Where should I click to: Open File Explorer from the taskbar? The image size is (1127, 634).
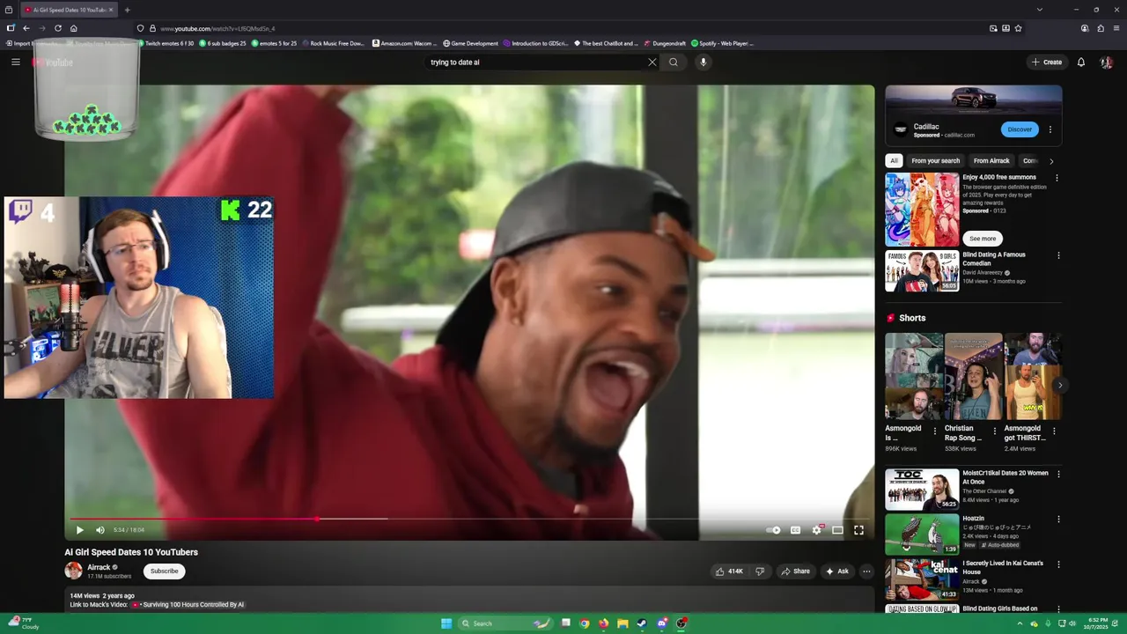pyautogui.click(x=623, y=623)
